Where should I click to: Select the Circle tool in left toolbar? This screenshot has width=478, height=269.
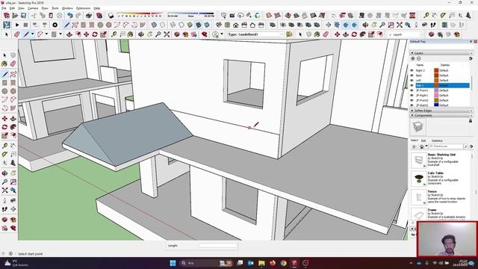click(x=5, y=91)
